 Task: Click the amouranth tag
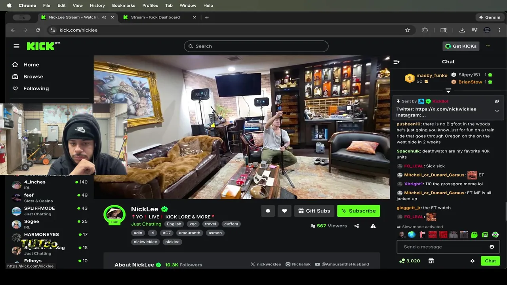pos(189,233)
